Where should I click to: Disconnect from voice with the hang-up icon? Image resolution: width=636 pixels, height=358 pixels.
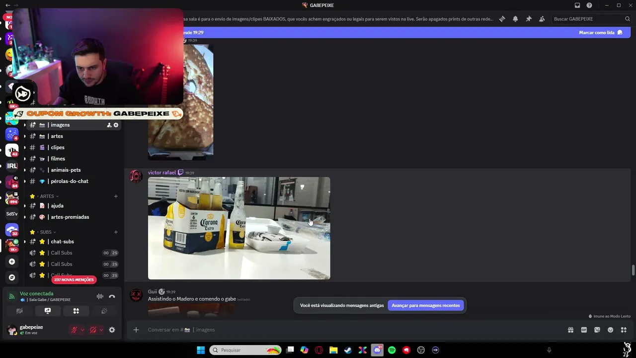tap(112, 296)
